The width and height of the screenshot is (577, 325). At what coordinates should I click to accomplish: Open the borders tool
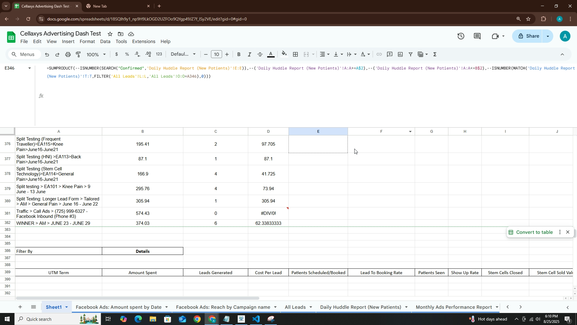coord(295,54)
